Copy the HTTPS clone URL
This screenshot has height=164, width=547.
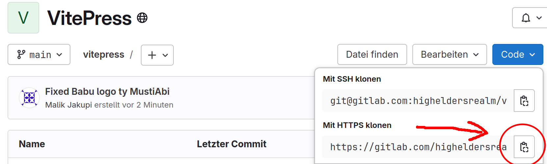[x=524, y=147]
